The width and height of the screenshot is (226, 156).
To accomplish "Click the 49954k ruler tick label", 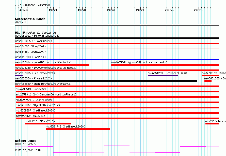I will pyautogui.click(x=169, y=10).
